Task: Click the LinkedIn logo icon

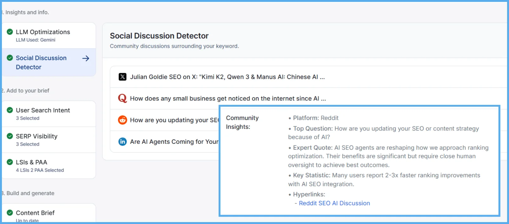Action: 122,142
